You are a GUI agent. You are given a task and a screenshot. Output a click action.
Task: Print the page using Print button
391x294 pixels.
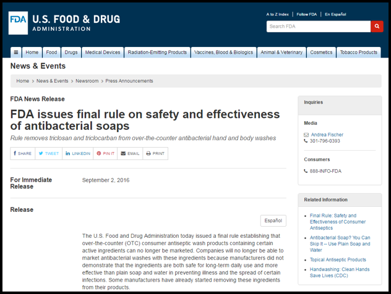[x=155, y=153]
